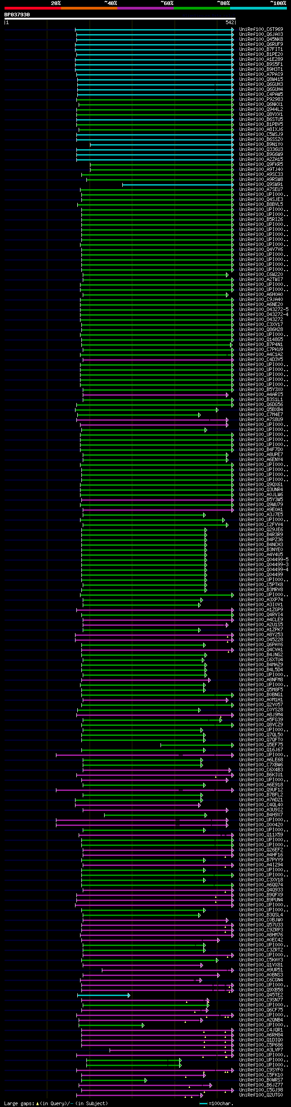Select label UniRef100_O43272-5
The image size is (291, 1107).
[264, 310]
